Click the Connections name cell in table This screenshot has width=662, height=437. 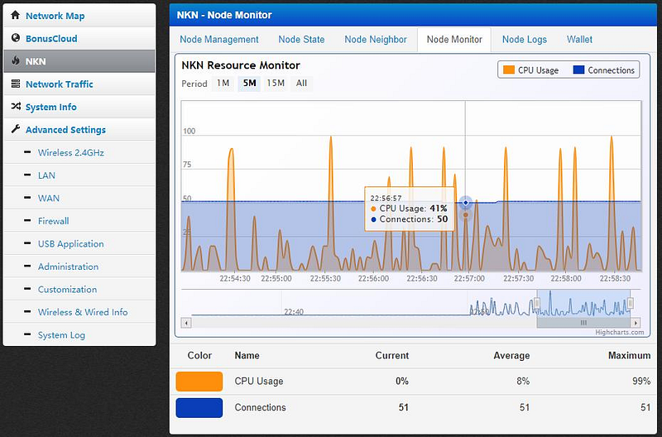pyautogui.click(x=260, y=407)
